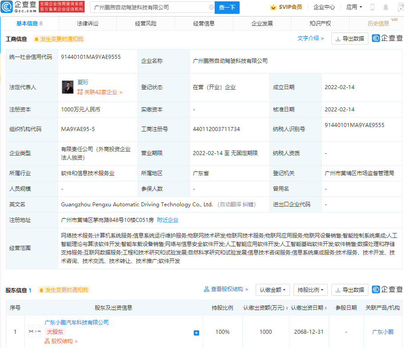Click the mobile app phone icon
This screenshot has width=404, height=348.
[371, 7]
